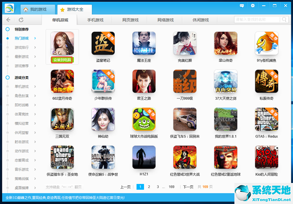Click the GTA5 : Redux game icon

pos(267,119)
